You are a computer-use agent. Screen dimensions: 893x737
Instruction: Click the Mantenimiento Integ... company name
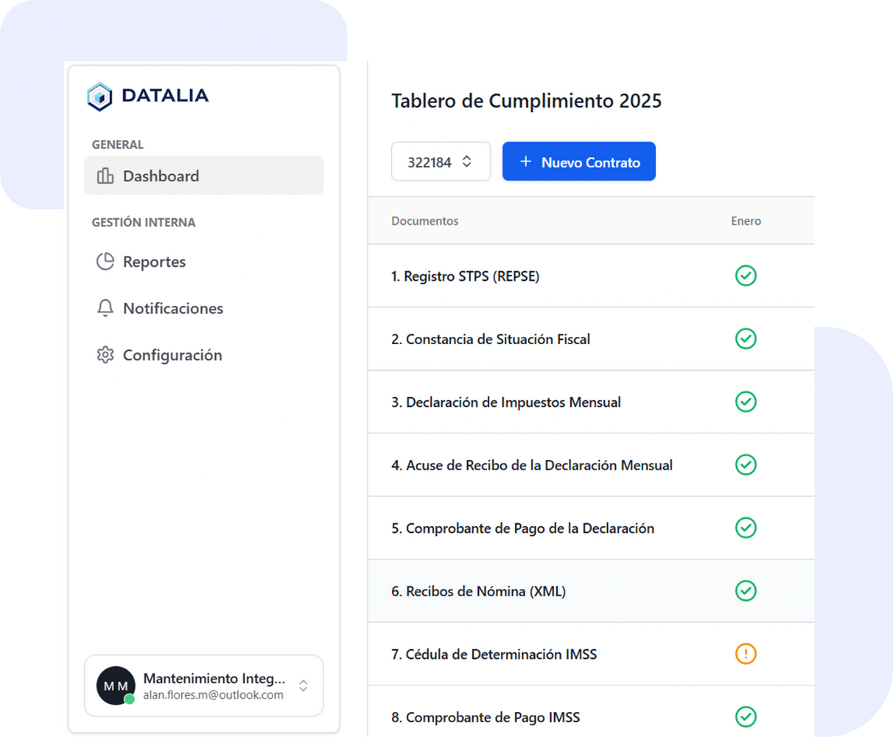[214, 678]
